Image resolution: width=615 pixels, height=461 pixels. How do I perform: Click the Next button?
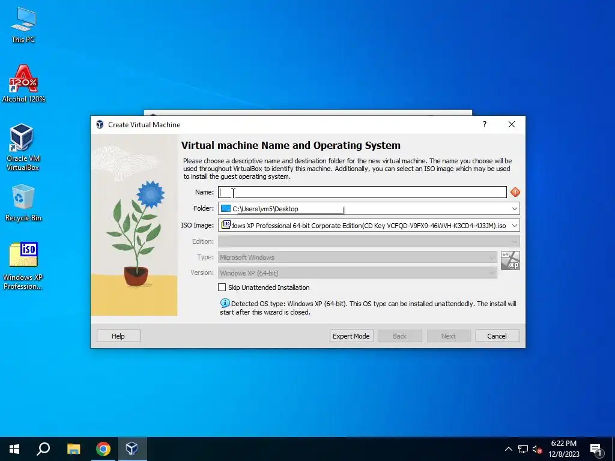[x=448, y=336]
